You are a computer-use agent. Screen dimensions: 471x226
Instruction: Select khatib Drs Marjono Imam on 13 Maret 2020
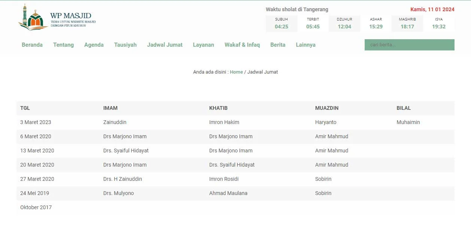tap(231, 151)
